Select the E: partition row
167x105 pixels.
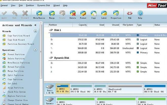click(108, 53)
